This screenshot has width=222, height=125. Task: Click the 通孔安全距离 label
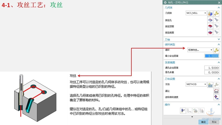[171, 68]
